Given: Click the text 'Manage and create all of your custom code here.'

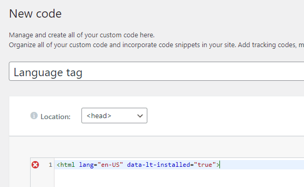Looking at the screenshot, I should [x=81, y=35].
